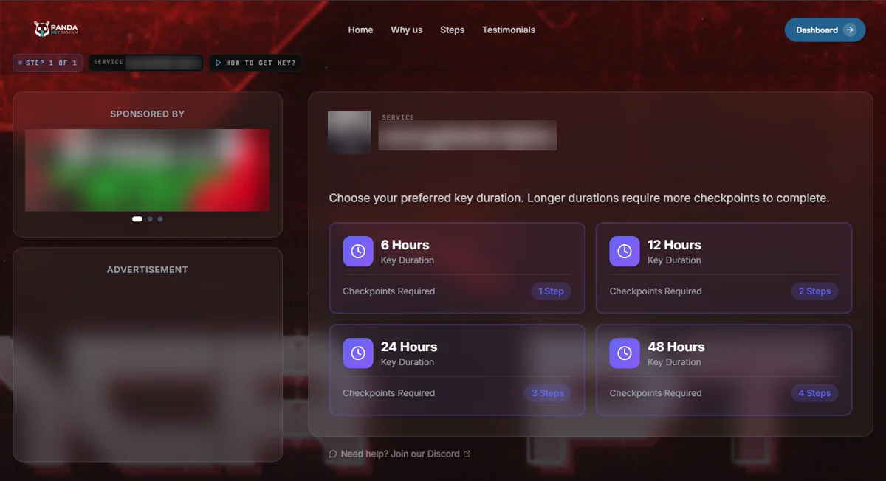Screen dimensions: 886x481
Task: Click the 4 Steps badge
Action: tap(814, 393)
